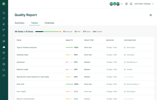Screen dimensions: 157x100
Task: Switch to the Summary tab
Action: [20, 23]
